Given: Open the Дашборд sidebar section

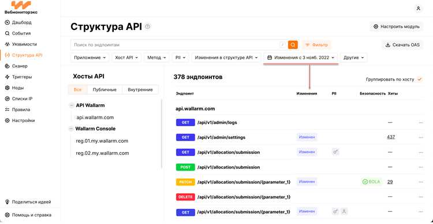Looking at the screenshot, I should pyautogui.click(x=18, y=22).
